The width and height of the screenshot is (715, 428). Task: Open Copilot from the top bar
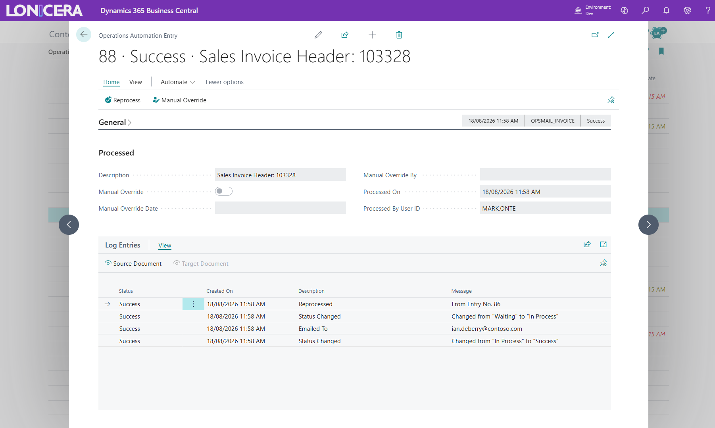(625, 10)
